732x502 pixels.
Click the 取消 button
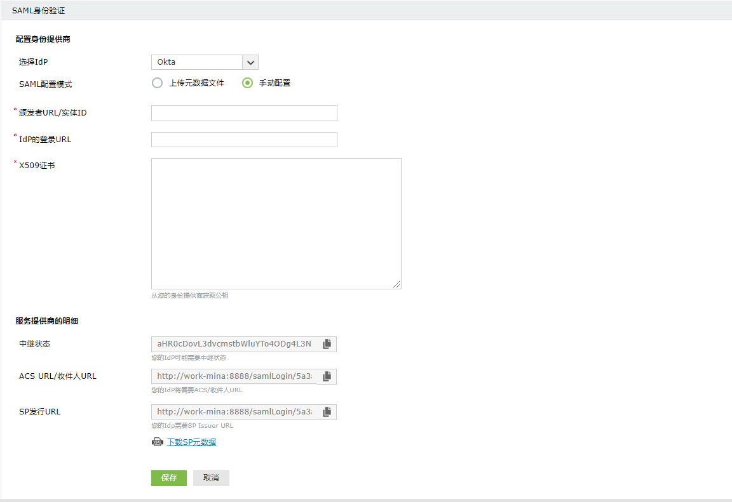pos(211,479)
